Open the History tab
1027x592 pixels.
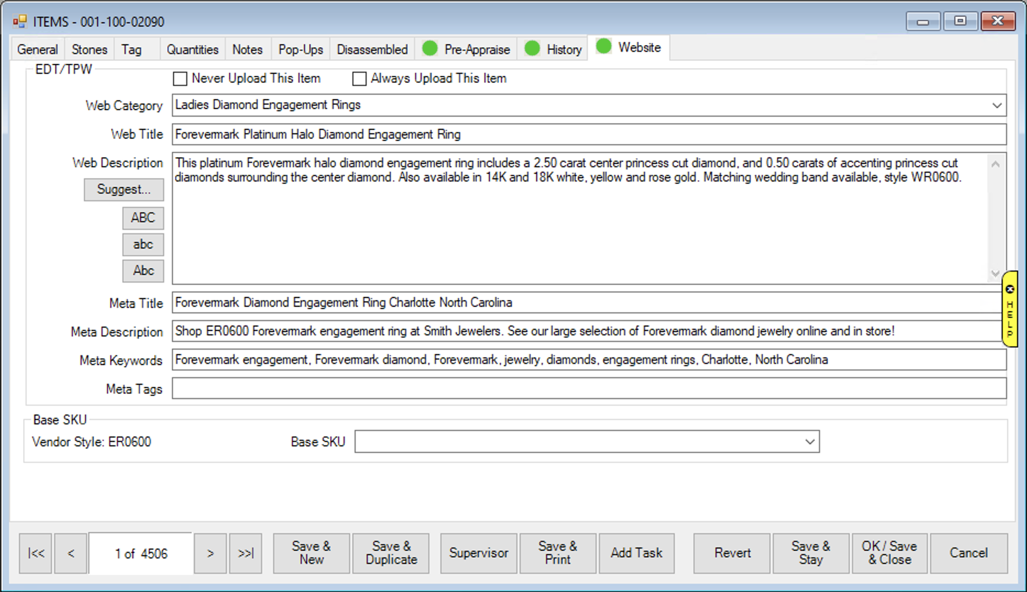point(564,49)
